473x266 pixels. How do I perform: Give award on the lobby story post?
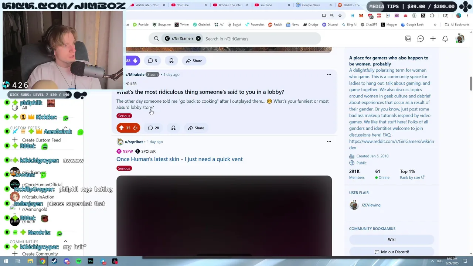pos(173,128)
